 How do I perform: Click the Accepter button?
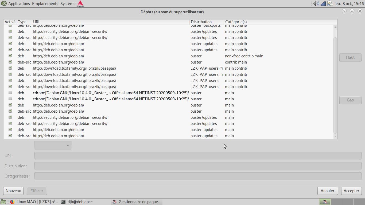[x=351, y=191]
